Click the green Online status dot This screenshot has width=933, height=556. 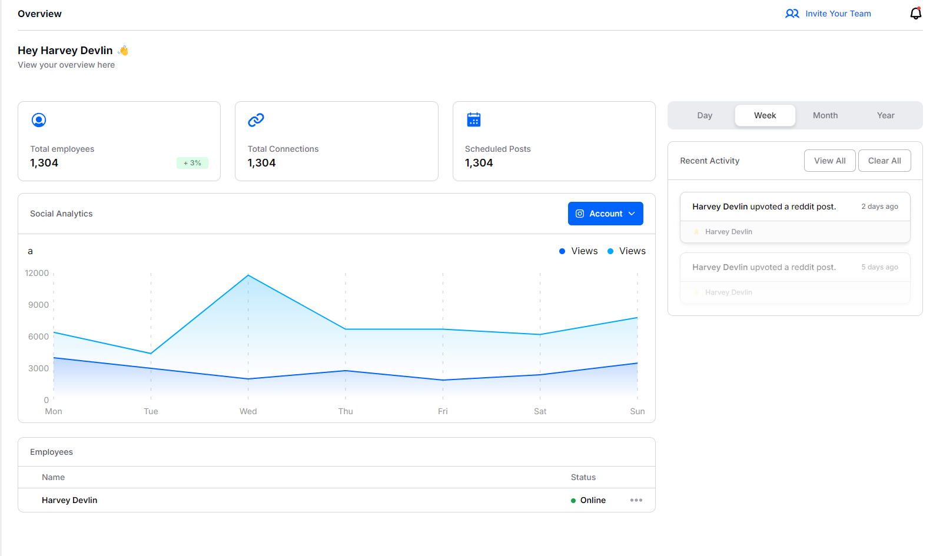(x=573, y=501)
